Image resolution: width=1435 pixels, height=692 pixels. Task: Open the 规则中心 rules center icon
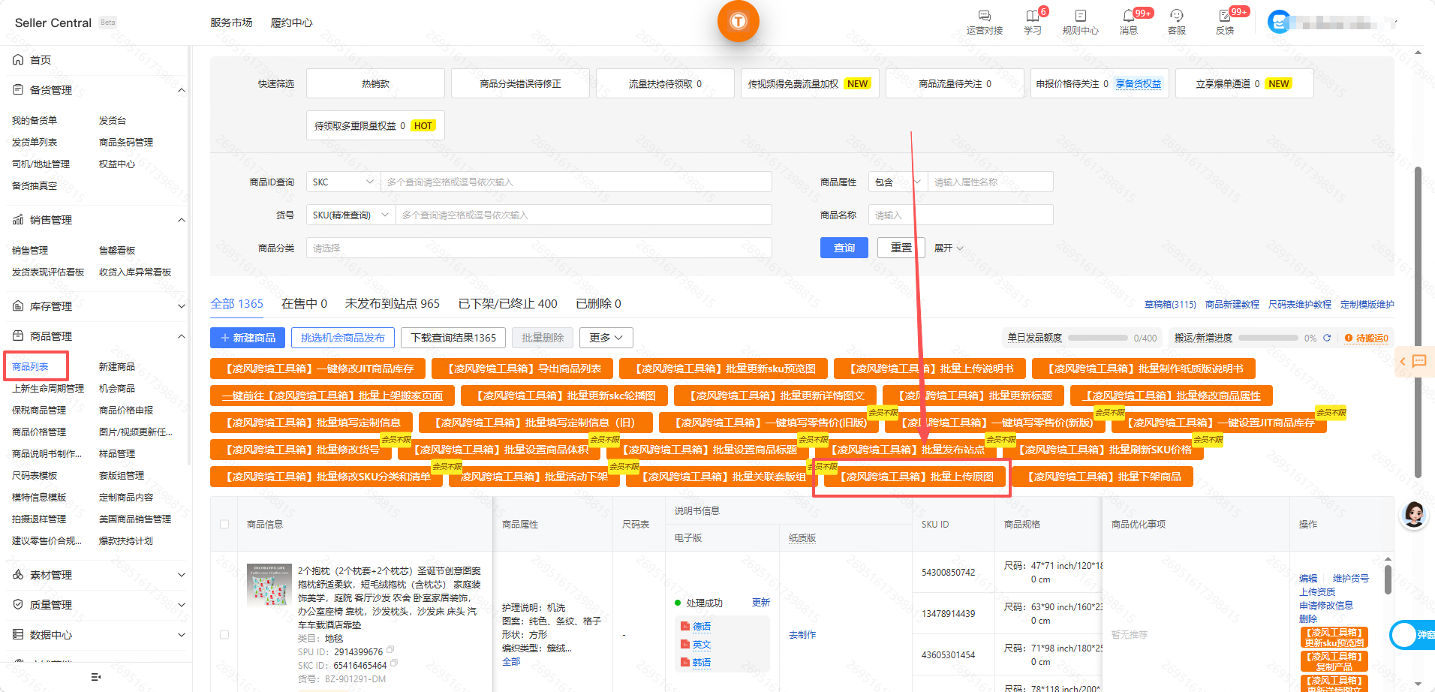pos(1081,17)
